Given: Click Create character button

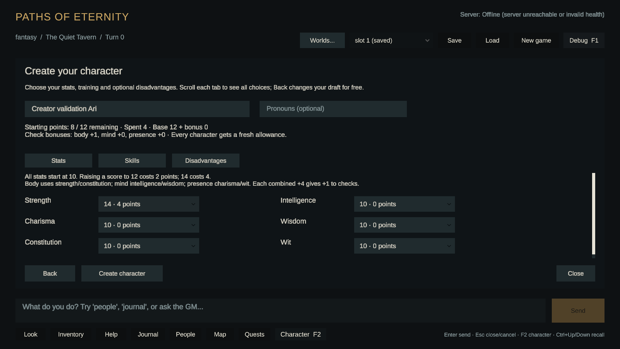Looking at the screenshot, I should 122,273.
